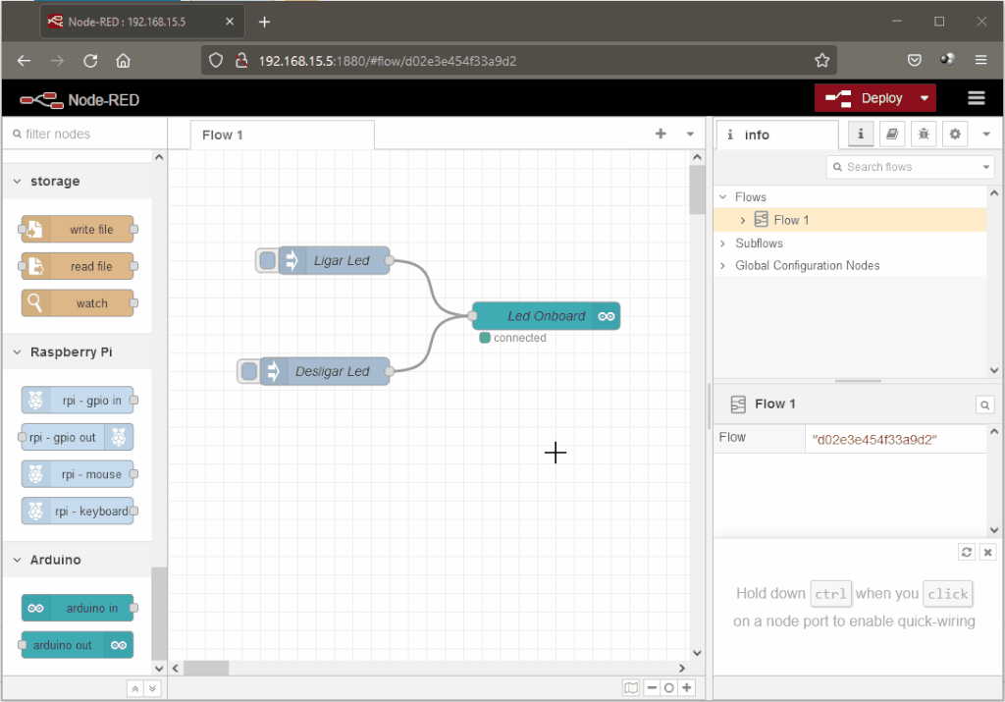Collapse the Flows tree section

click(723, 196)
